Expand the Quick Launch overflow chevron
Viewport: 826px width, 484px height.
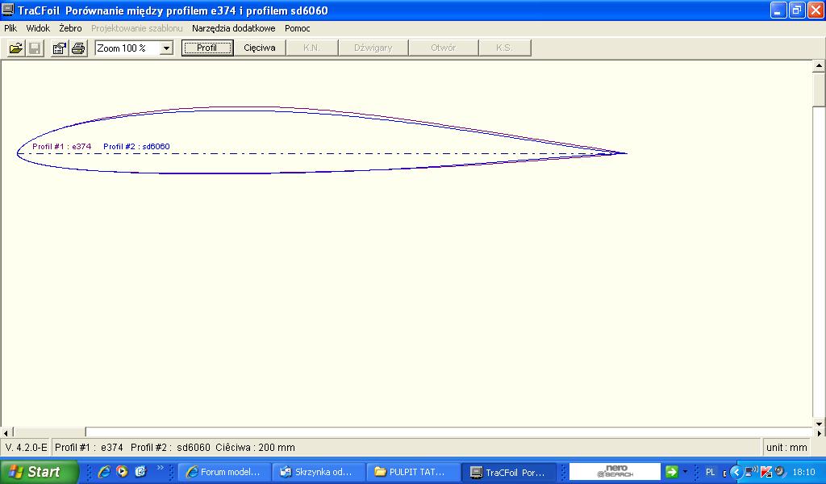pos(160,469)
